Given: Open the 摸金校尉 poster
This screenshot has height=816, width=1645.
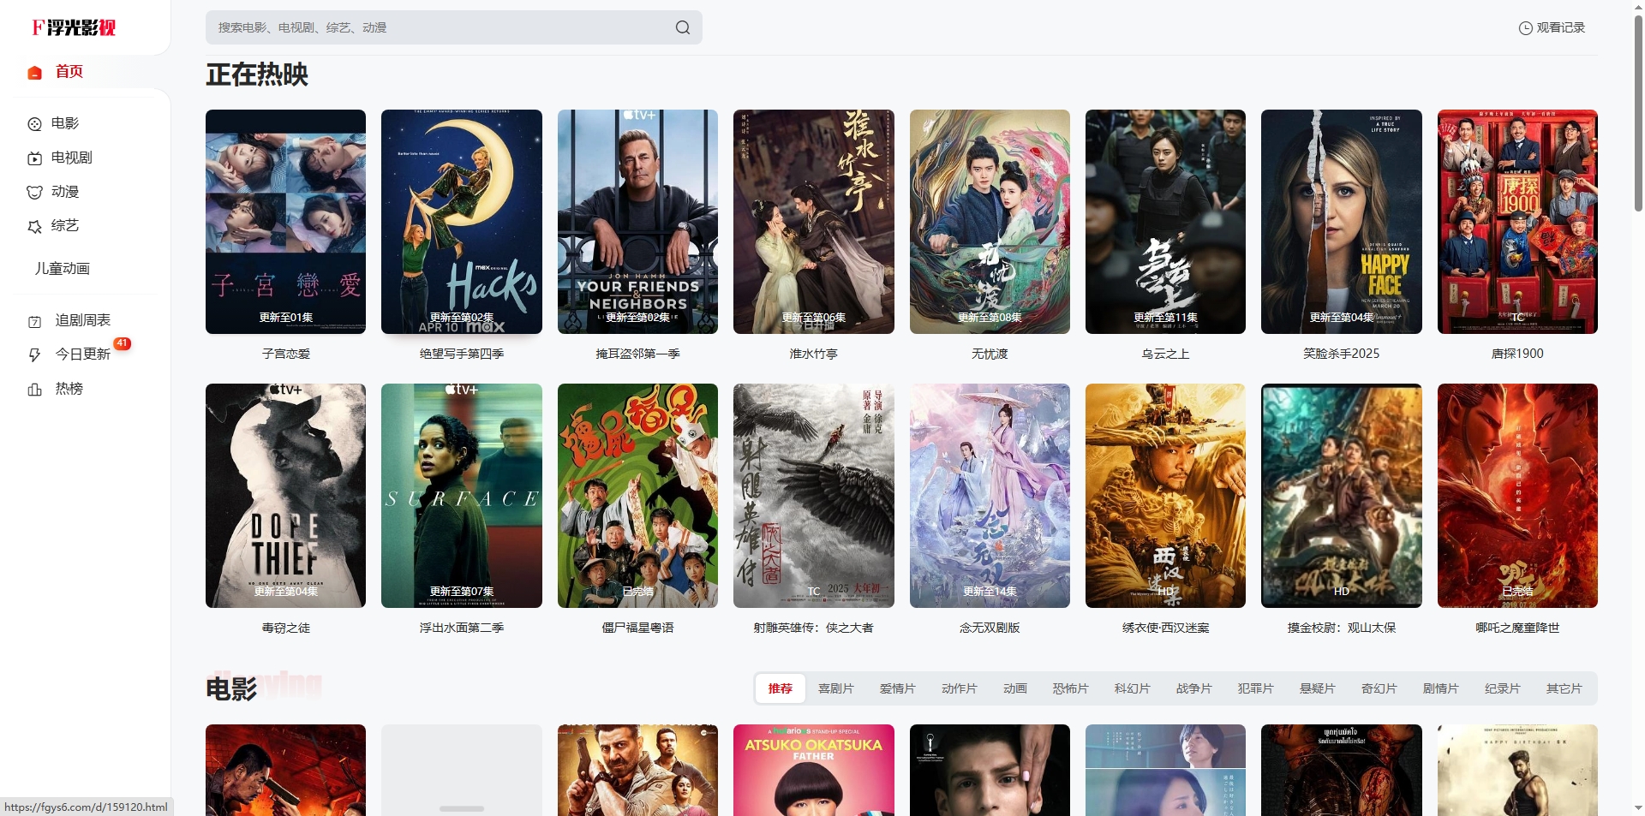Looking at the screenshot, I should click(1342, 496).
